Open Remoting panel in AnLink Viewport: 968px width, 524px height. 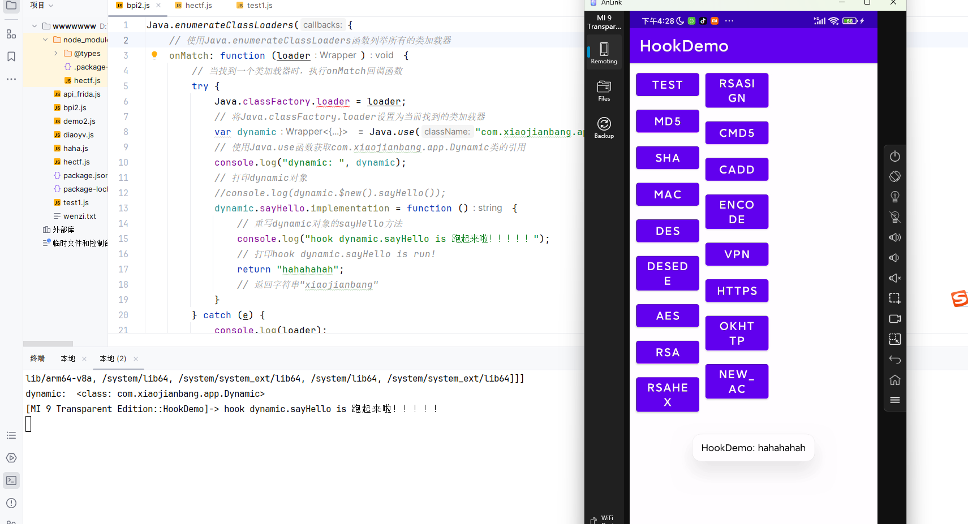click(x=604, y=53)
